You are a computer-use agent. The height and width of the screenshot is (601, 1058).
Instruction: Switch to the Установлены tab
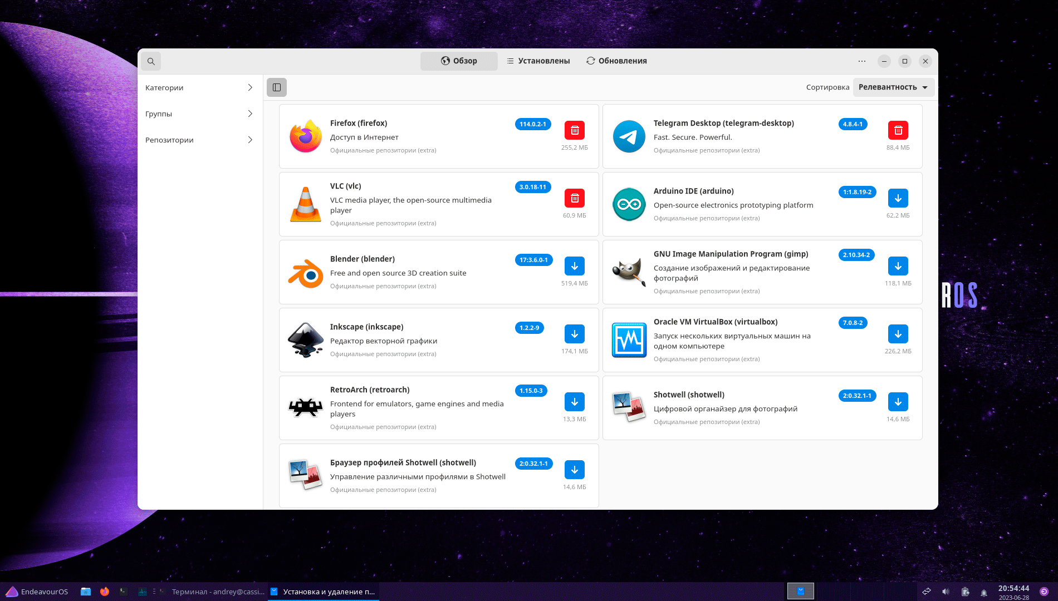click(x=538, y=61)
